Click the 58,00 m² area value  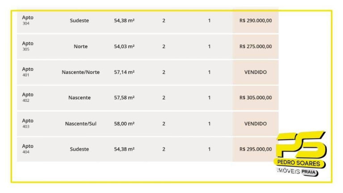(124, 124)
